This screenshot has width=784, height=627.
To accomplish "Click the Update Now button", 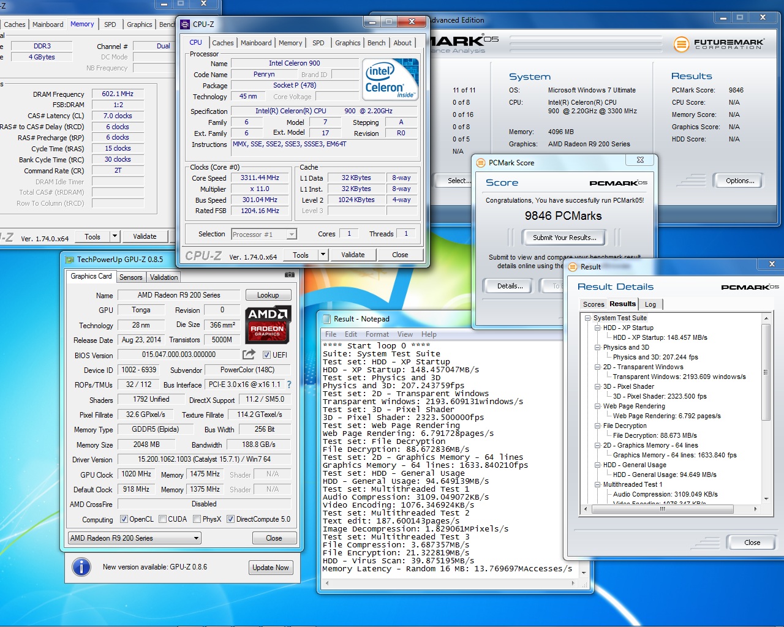I will 270,568.
